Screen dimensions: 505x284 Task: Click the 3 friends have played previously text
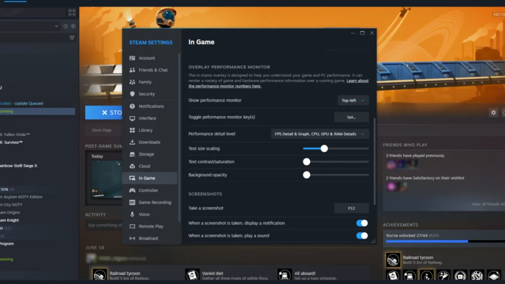pos(415,155)
